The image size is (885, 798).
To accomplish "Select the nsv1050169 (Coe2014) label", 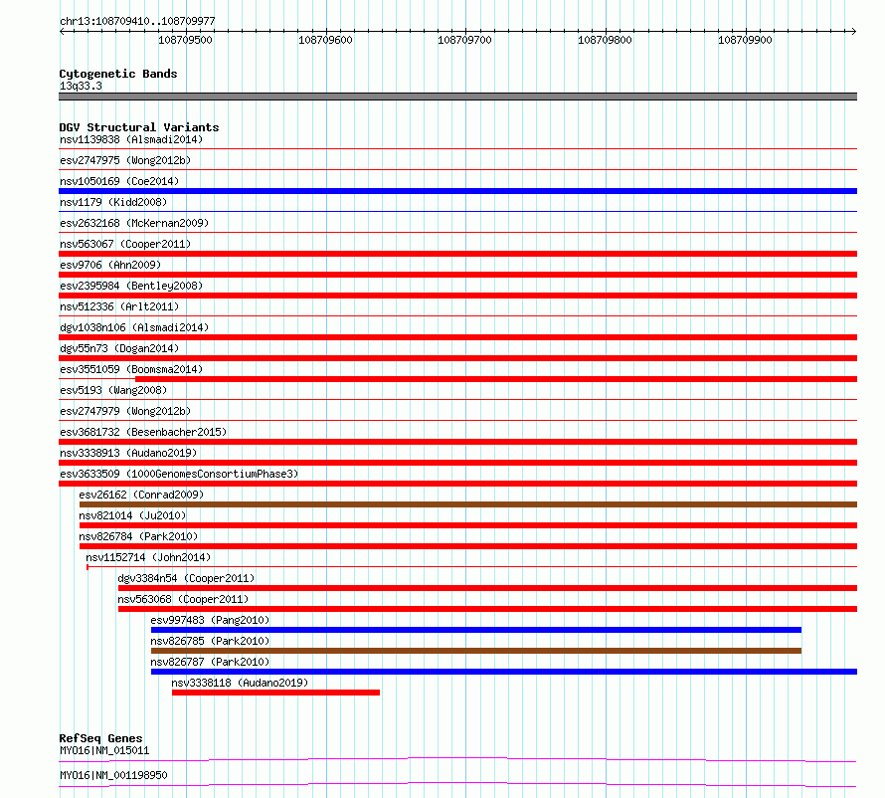I will [x=119, y=181].
